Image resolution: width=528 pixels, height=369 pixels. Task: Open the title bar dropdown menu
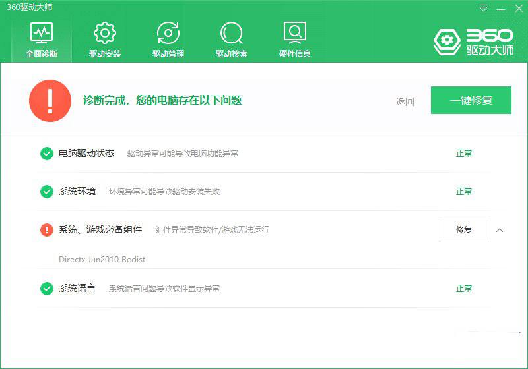tap(484, 8)
